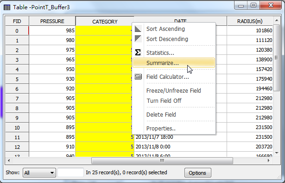Click the Sort Ascending icon
The image size is (285, 183).
click(x=138, y=29)
